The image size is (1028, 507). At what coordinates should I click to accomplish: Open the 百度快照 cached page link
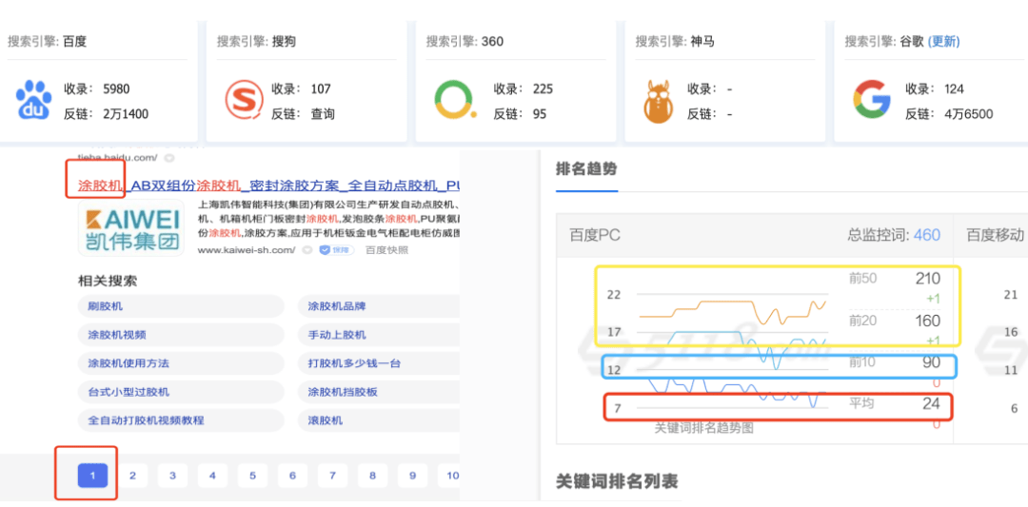pyautogui.click(x=386, y=250)
